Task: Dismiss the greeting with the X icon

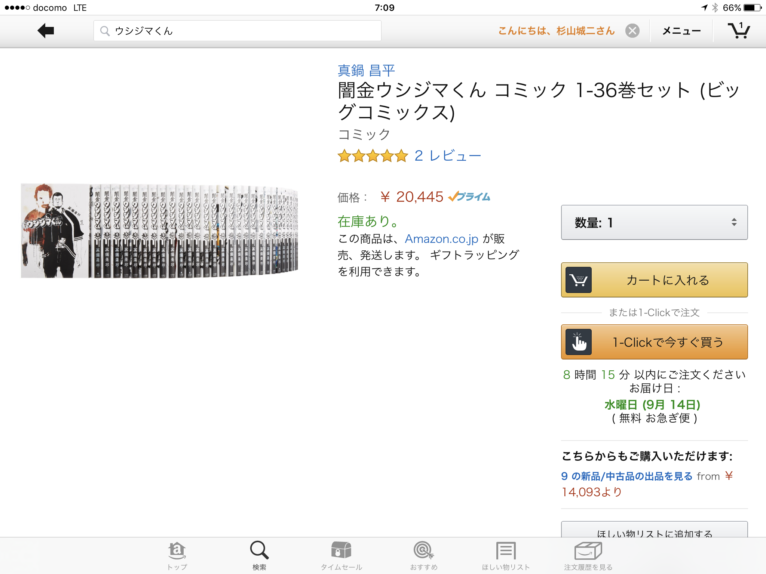Action: [632, 31]
